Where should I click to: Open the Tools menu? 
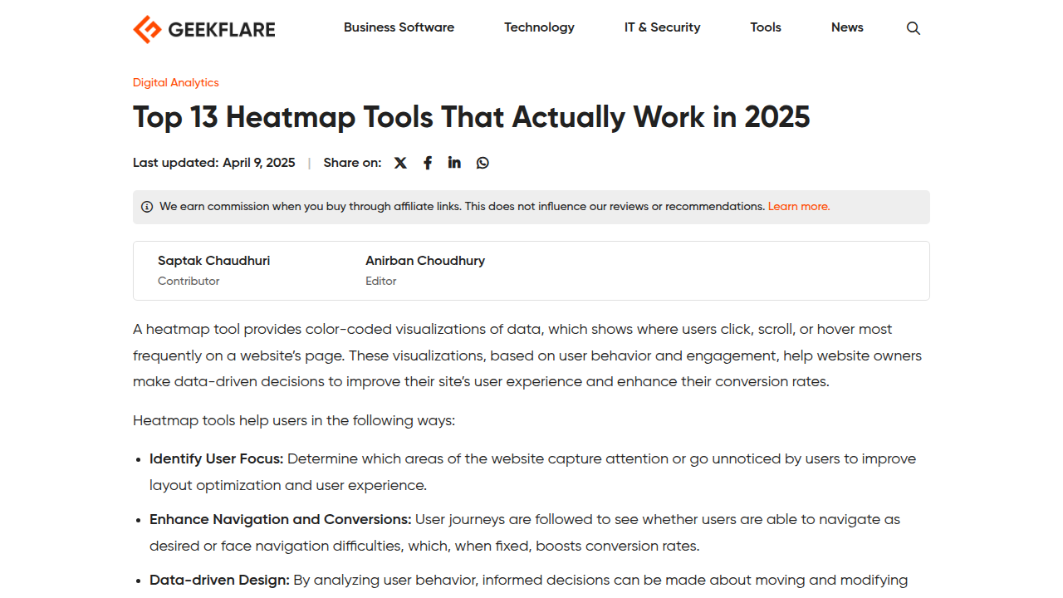pos(766,27)
